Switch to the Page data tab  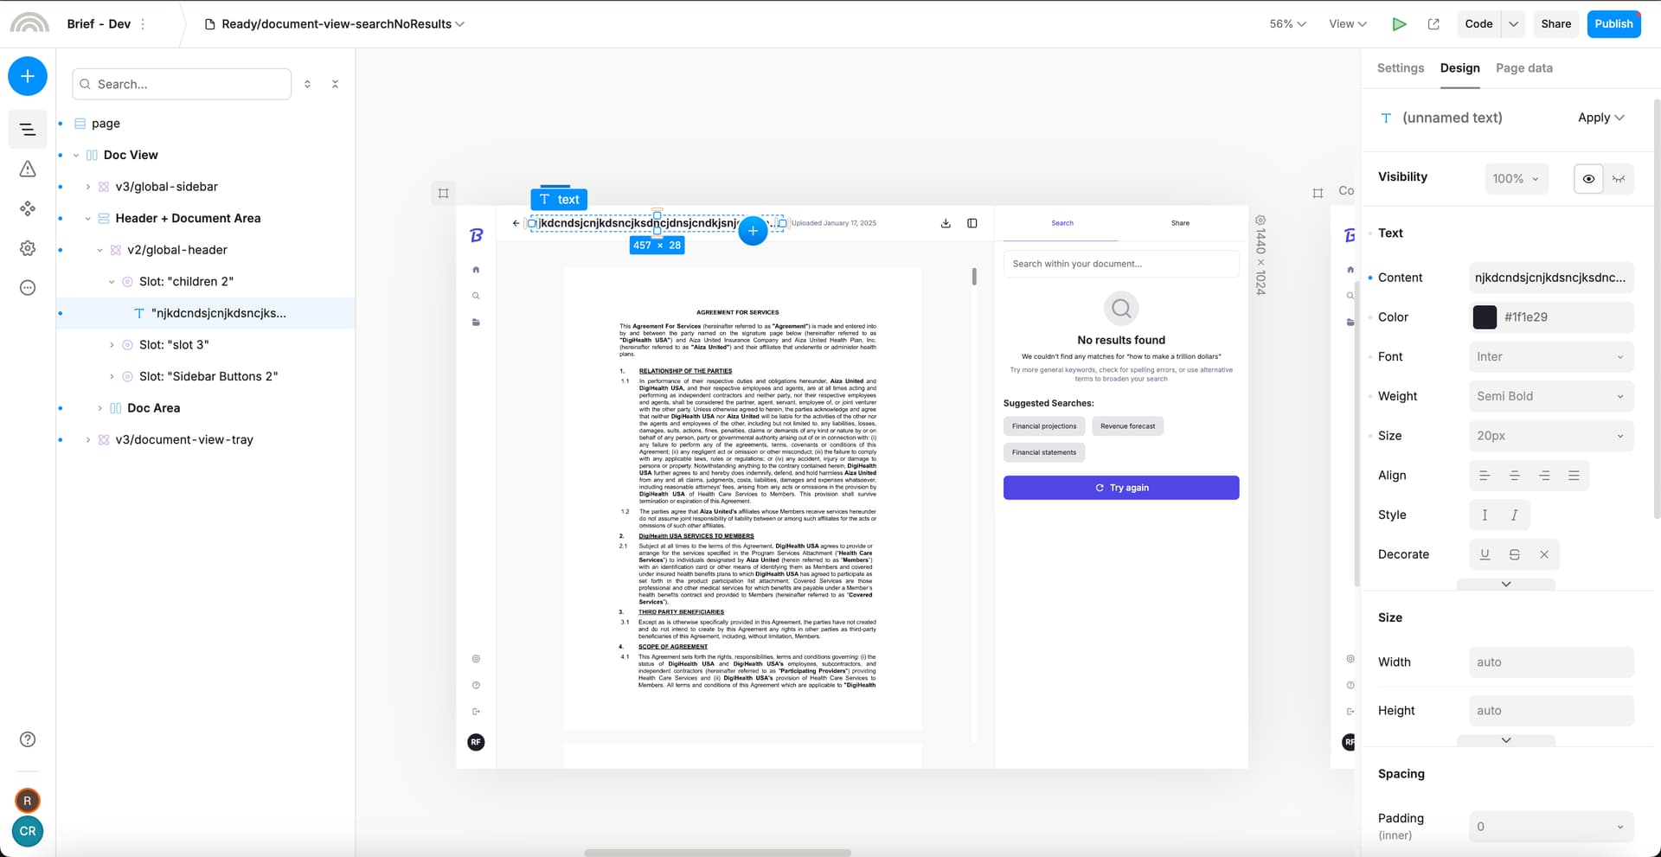coord(1523,68)
